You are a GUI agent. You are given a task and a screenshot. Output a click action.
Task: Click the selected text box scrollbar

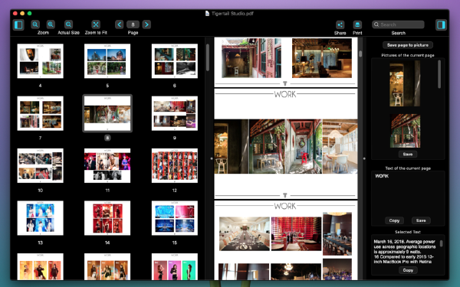(441, 243)
